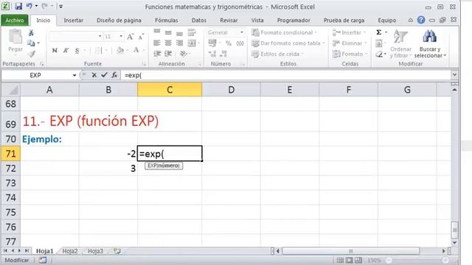Toggle italic K formatting
The width and height of the screenshot is (472, 265).
click(x=66, y=50)
